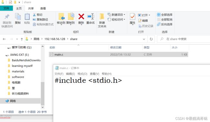The image size is (210, 122).
Task: Click the Notepad icon in main.c title bar
Action: pos(57,68)
